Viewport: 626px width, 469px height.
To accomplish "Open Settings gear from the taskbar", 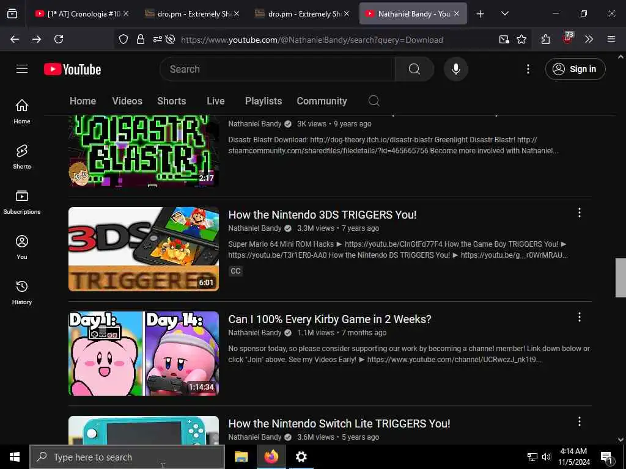I will click(x=301, y=457).
